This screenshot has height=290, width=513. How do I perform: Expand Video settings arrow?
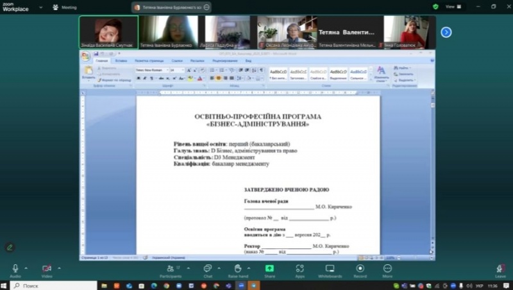point(58,268)
